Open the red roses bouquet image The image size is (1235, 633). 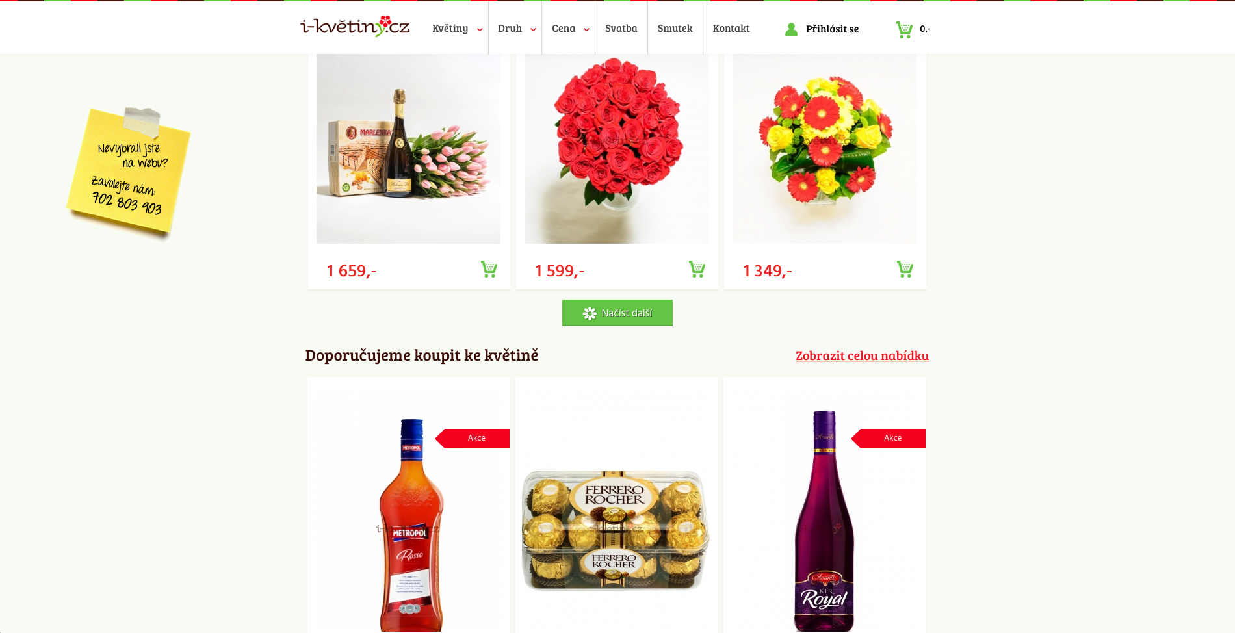[x=617, y=149]
